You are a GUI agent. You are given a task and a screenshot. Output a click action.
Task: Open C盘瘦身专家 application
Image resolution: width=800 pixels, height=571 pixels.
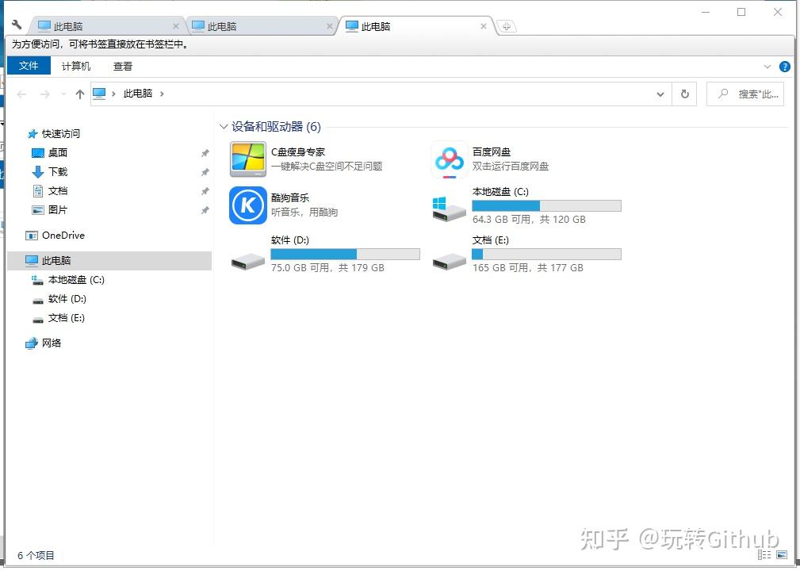point(247,159)
